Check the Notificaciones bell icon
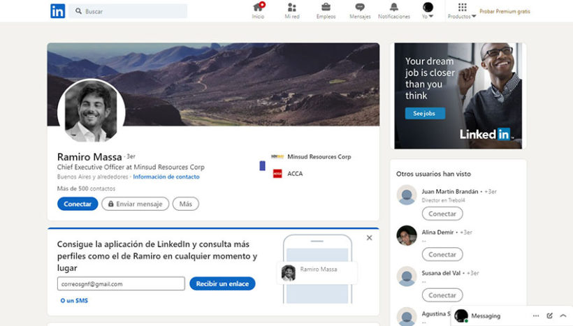This screenshot has height=326, width=573. tap(394, 8)
